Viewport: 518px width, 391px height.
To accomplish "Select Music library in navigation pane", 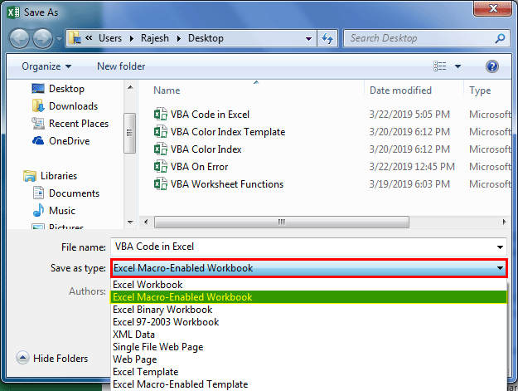I will [x=62, y=211].
